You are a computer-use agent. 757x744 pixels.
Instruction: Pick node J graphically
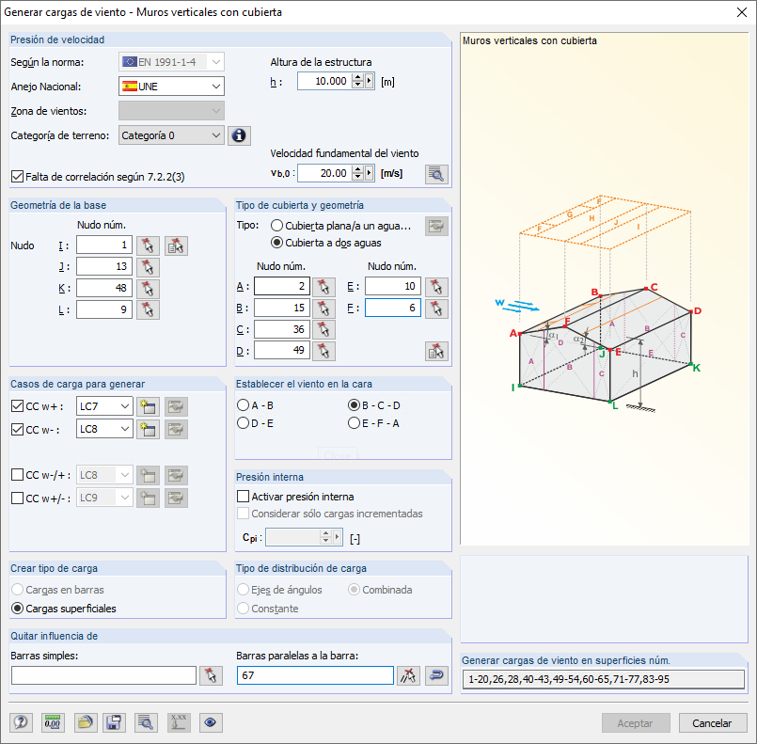coord(148,267)
